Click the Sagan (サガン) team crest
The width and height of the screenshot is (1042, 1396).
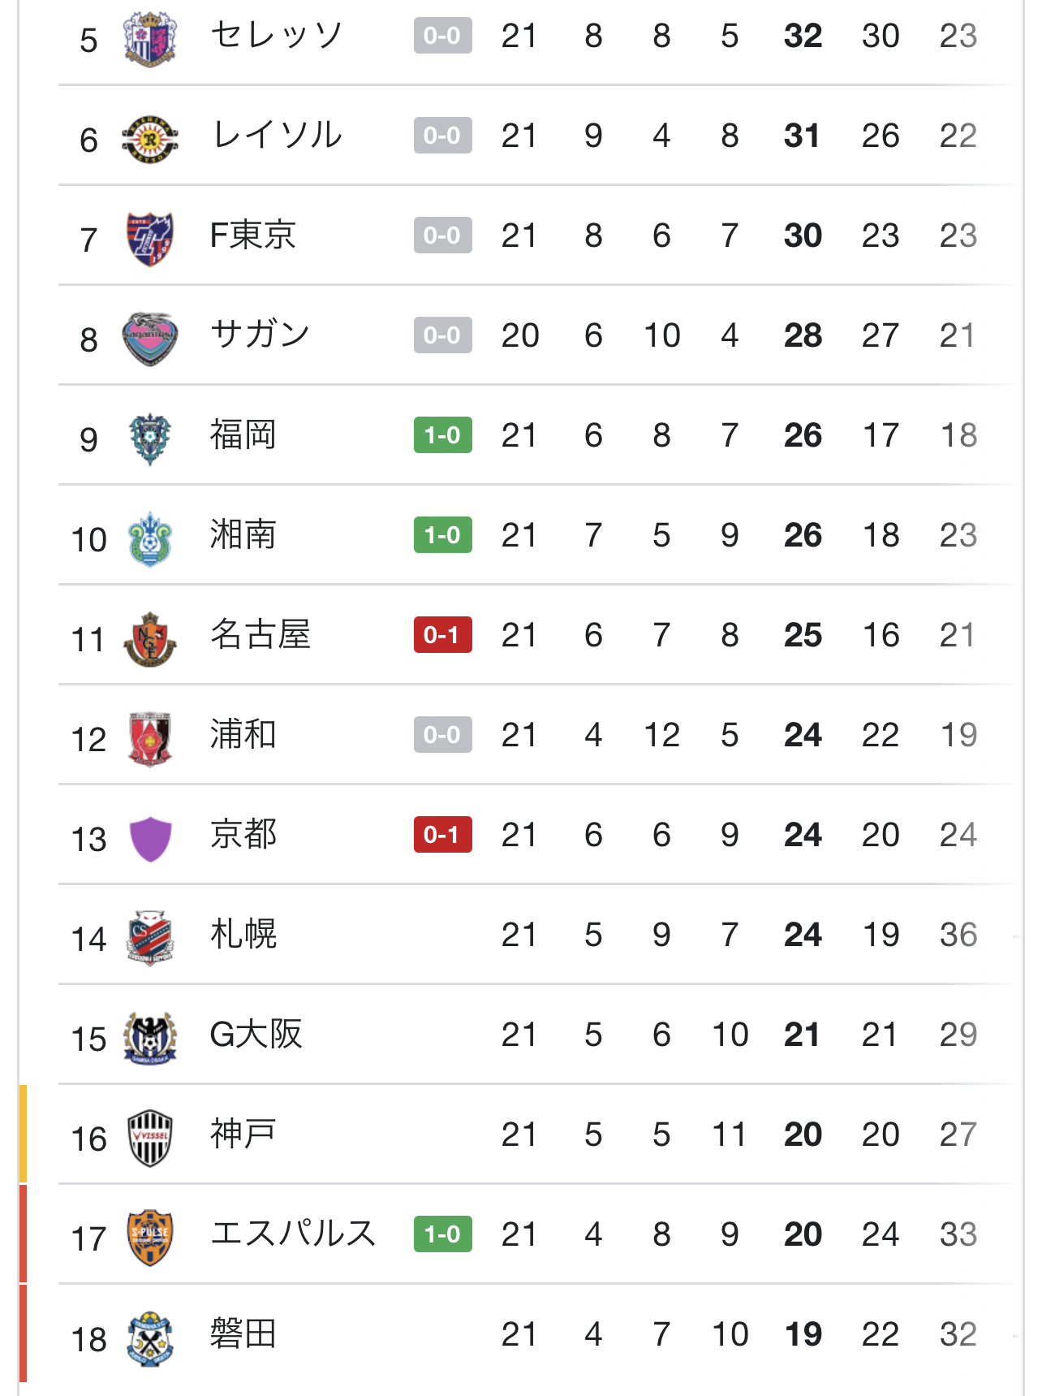click(x=150, y=338)
